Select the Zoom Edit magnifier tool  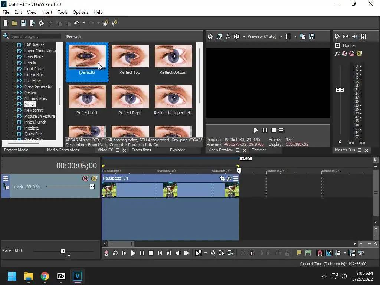[231, 253]
